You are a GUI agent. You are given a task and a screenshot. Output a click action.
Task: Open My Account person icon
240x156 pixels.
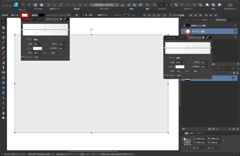230,5
